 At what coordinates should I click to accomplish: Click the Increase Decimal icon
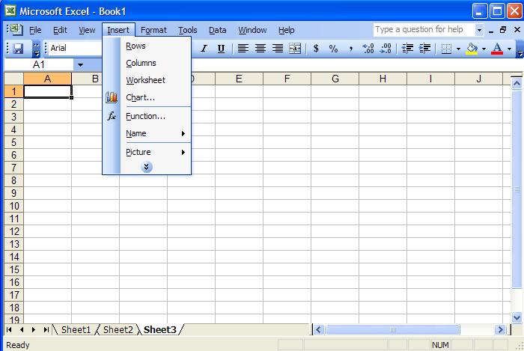(368, 49)
